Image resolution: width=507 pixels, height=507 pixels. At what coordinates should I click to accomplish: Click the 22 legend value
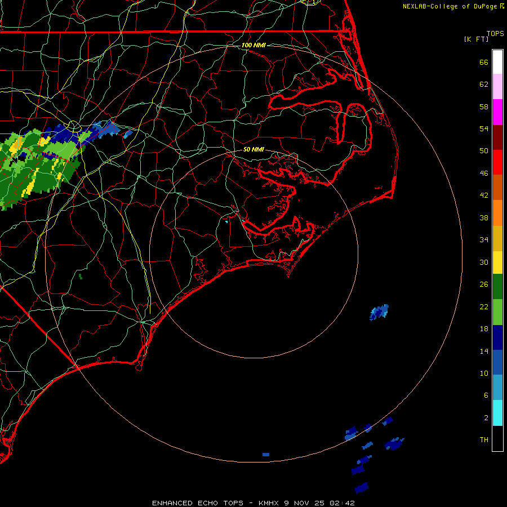484,306
